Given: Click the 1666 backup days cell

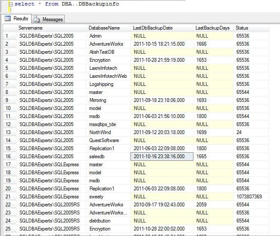Looking at the screenshot, I should (213, 44).
